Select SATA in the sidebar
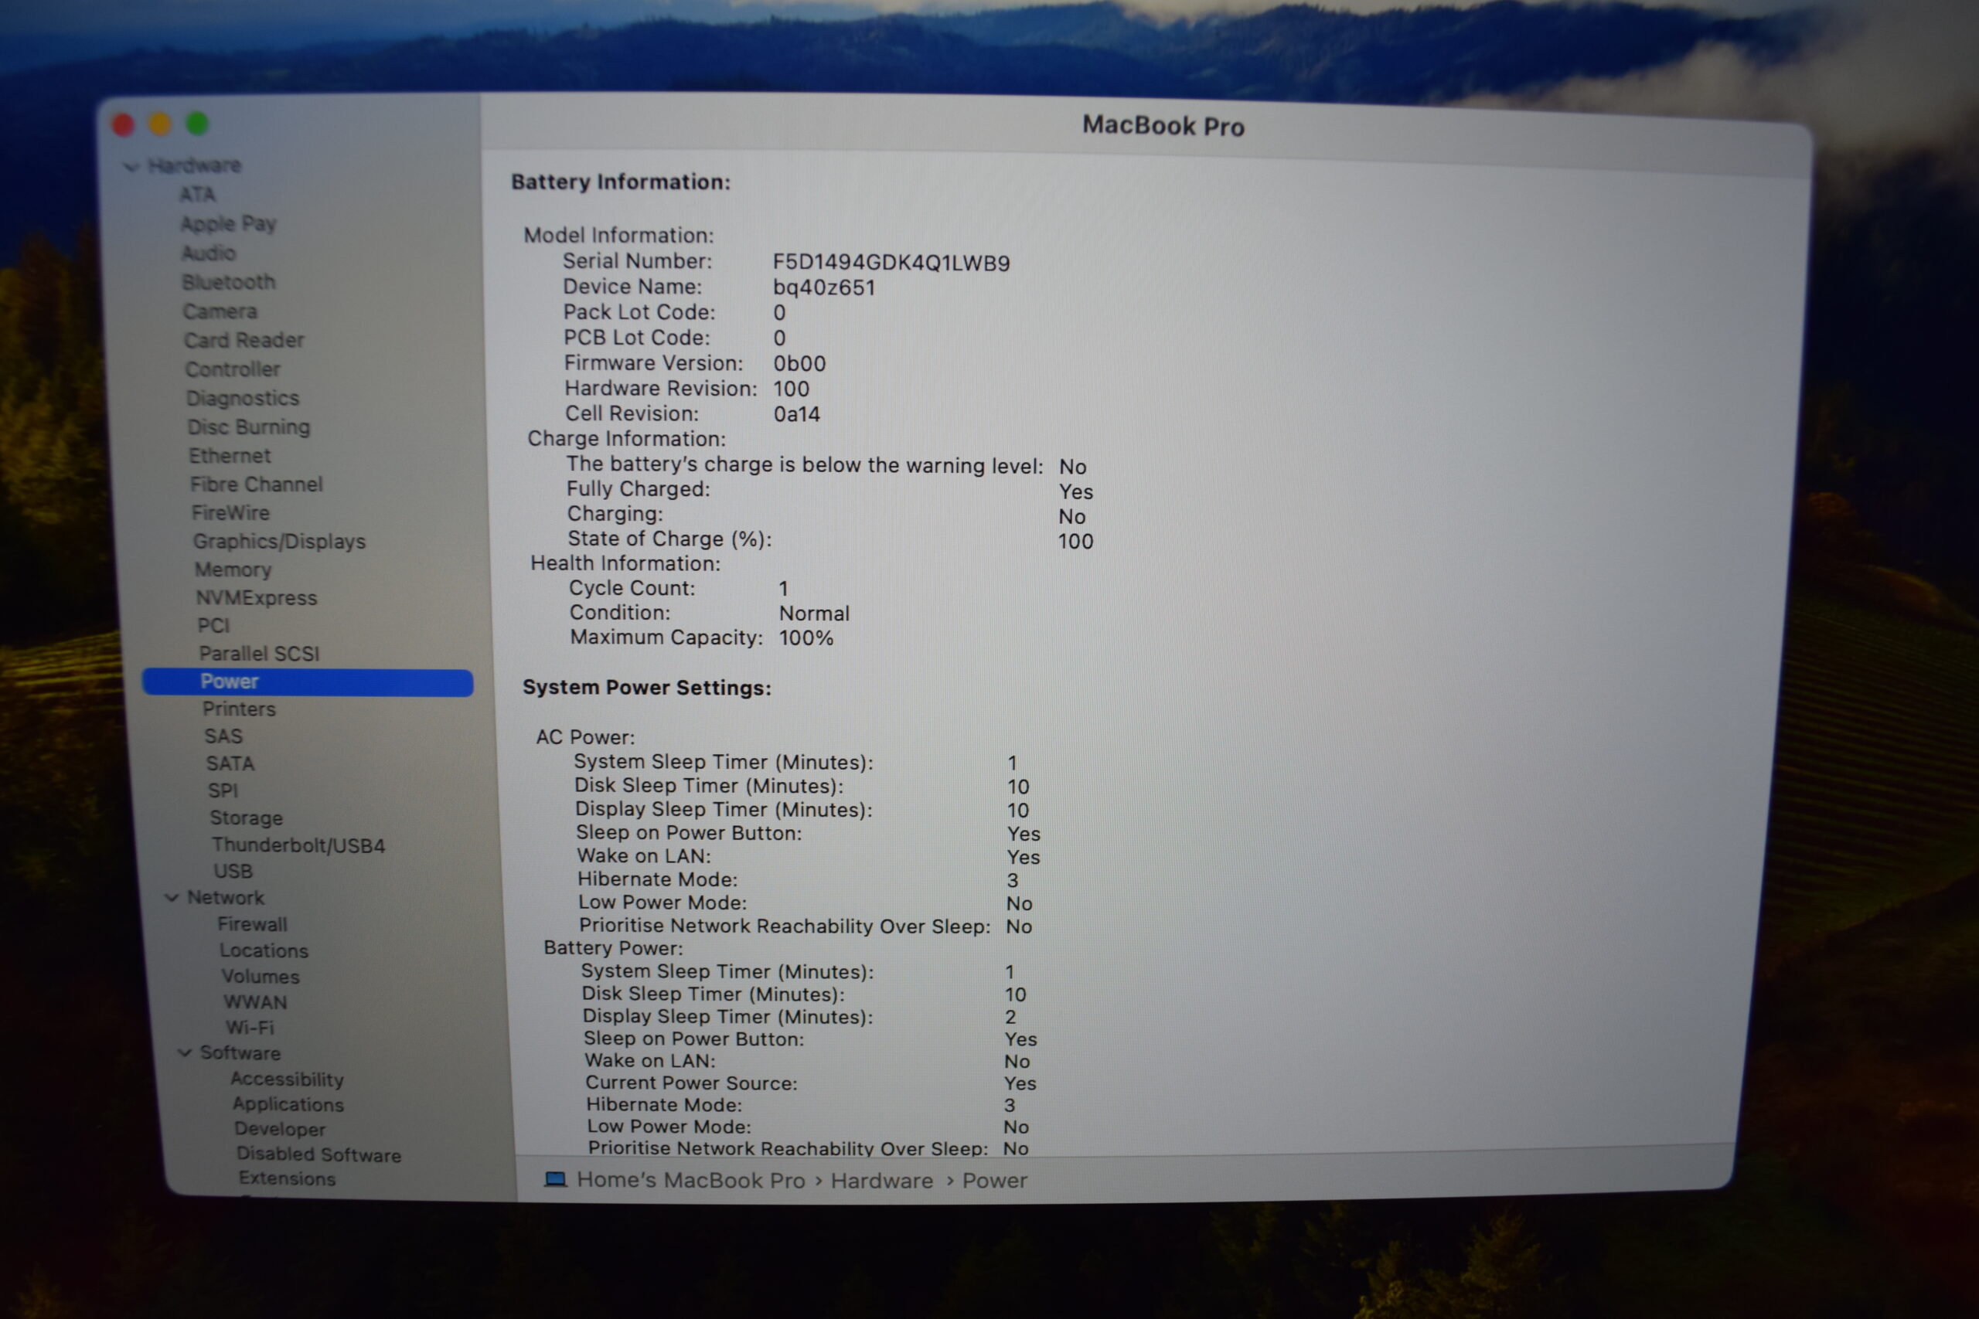This screenshot has height=1319, width=1979. (230, 763)
